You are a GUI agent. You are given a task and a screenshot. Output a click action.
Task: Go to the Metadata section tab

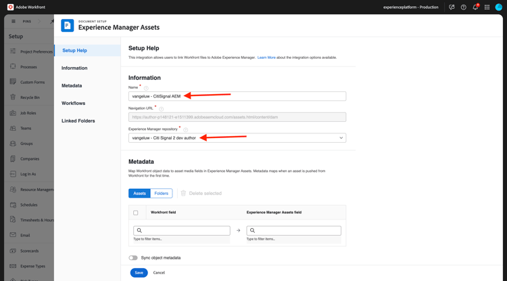point(72,86)
